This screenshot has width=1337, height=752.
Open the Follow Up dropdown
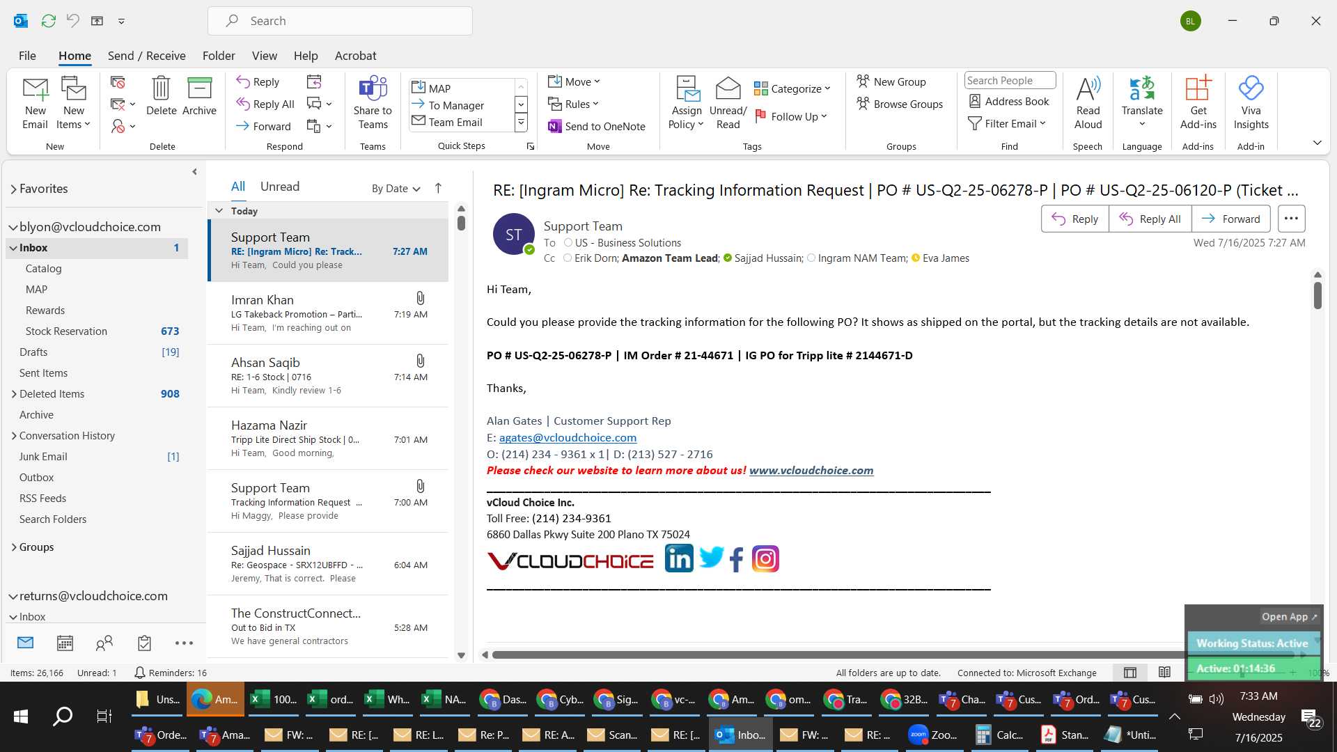coord(790,116)
